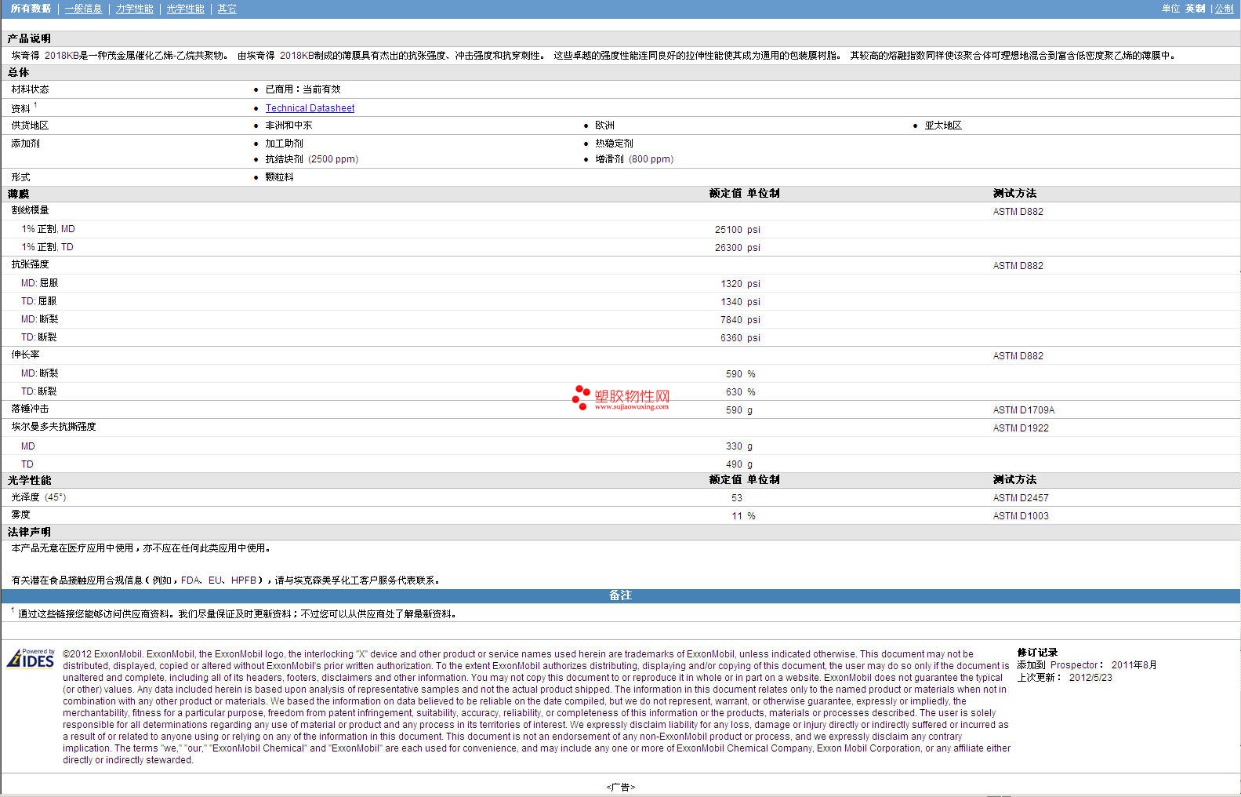This screenshot has height=797, width=1241.
Task: Click the 1320 psi tensile value
Action: pos(740,284)
